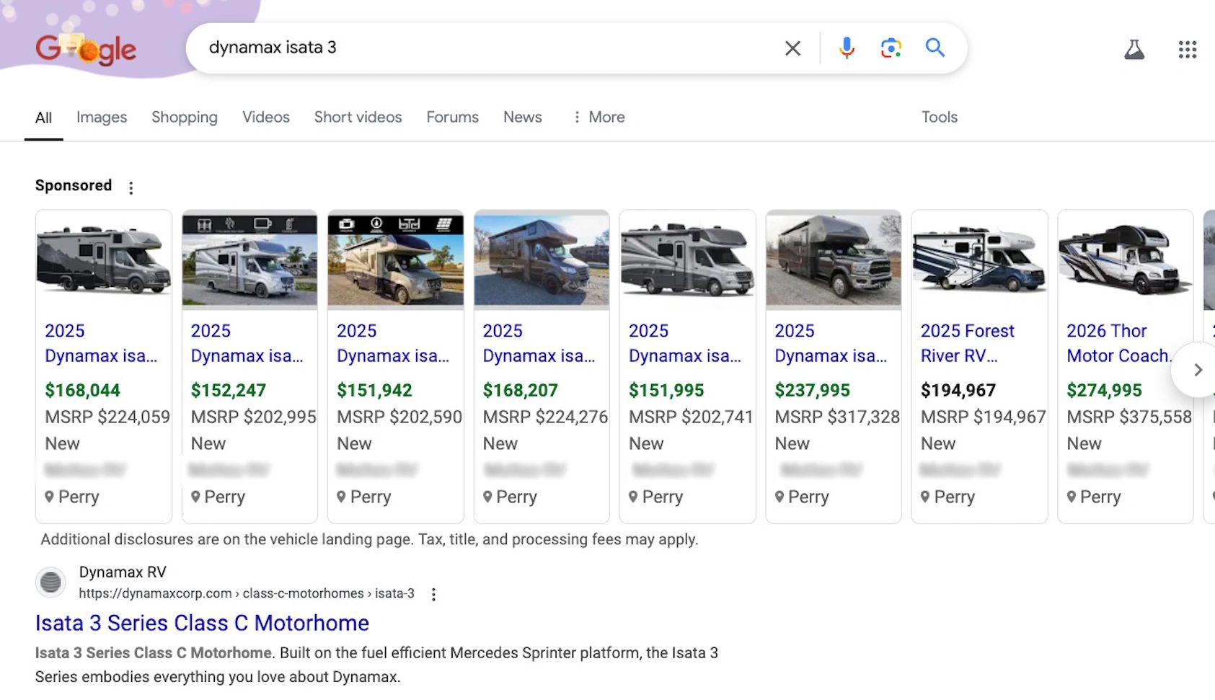Screen dimensions: 1215x700
Task: Open the Thor Motor Coach thumbnail image
Action: click(1126, 260)
